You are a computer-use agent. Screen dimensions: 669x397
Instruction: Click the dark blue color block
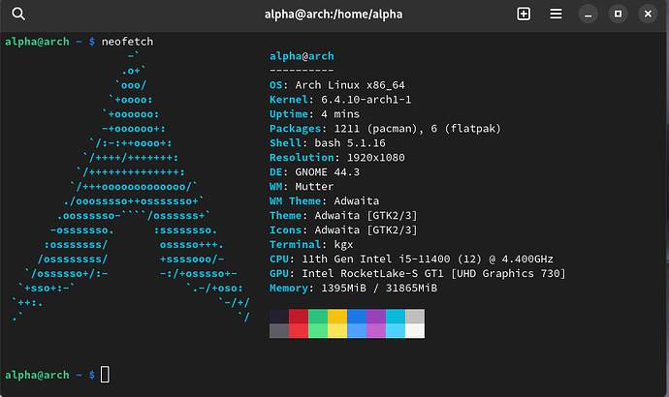(x=357, y=317)
